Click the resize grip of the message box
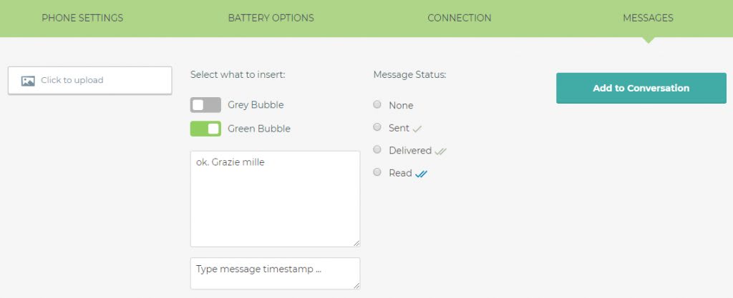 tap(356, 243)
